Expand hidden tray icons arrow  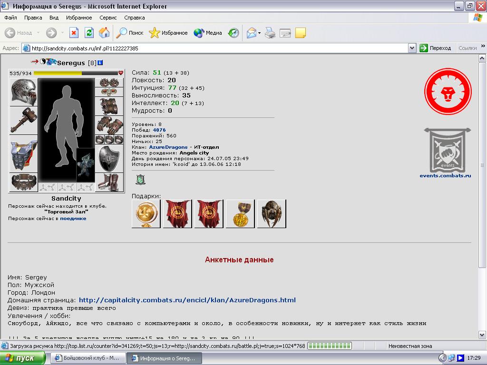(443, 358)
